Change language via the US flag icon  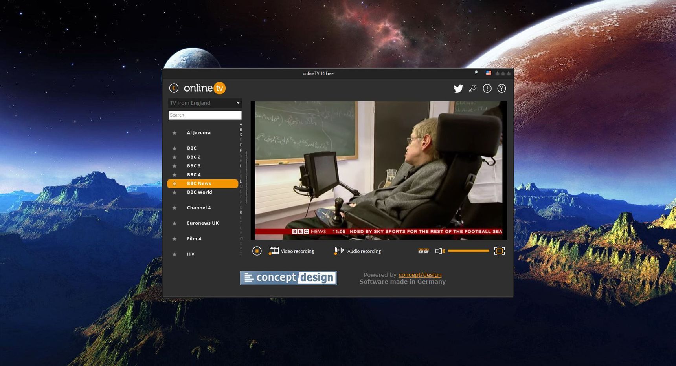489,73
